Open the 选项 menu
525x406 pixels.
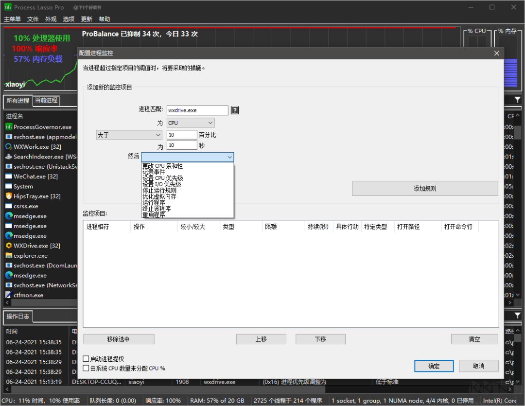(x=68, y=19)
